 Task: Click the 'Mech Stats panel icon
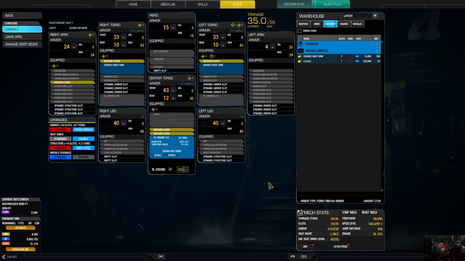[300, 213]
